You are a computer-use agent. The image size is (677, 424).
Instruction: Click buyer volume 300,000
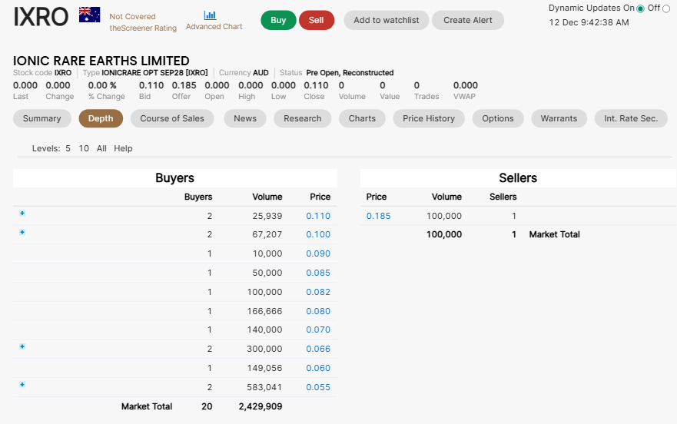[x=264, y=349]
